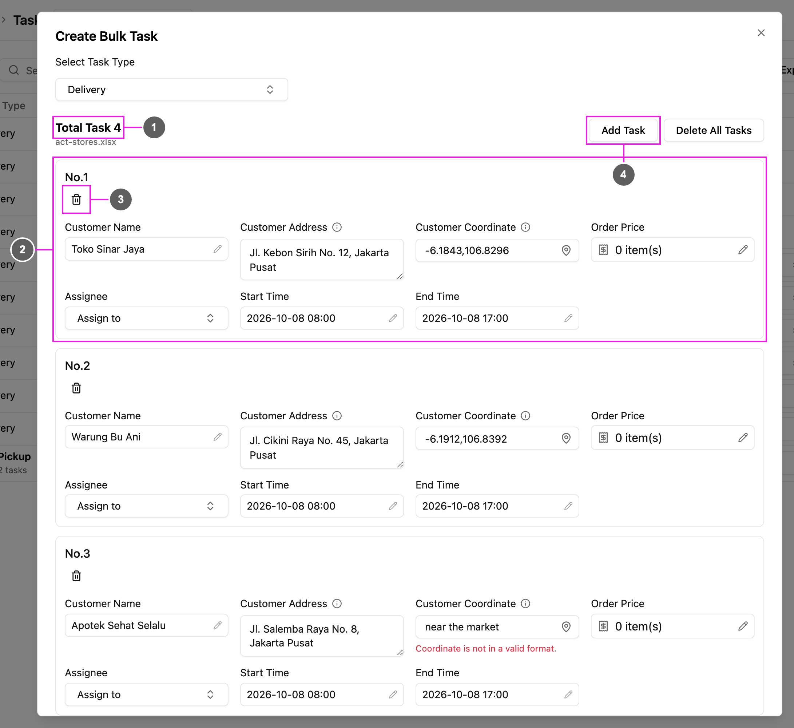
Task: Click the Delete All Tasks button
Action: point(714,130)
